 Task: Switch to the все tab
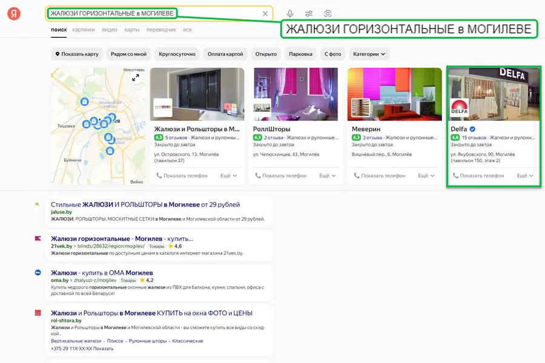tap(187, 30)
